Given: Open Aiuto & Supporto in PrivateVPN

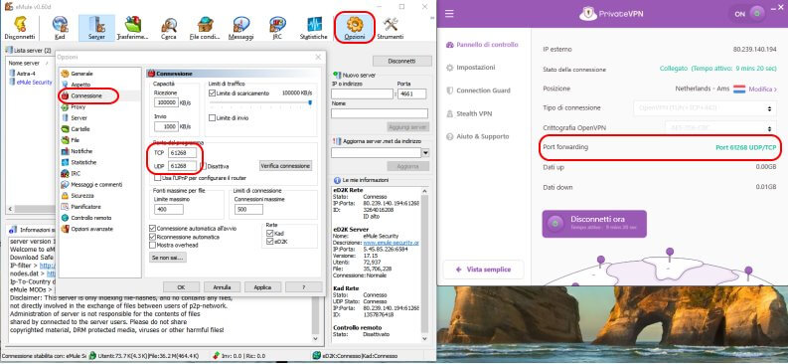Looking at the screenshot, I should pos(477,137).
